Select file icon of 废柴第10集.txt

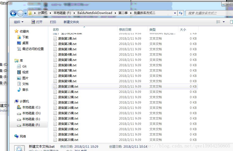click(x=55, y=87)
